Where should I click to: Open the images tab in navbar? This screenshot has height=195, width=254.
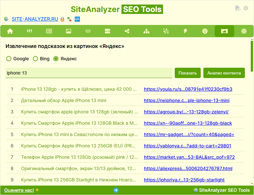click(69, 31)
